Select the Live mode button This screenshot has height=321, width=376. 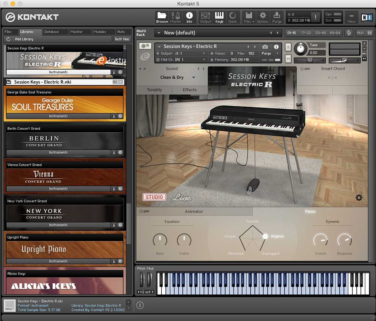(x=182, y=198)
